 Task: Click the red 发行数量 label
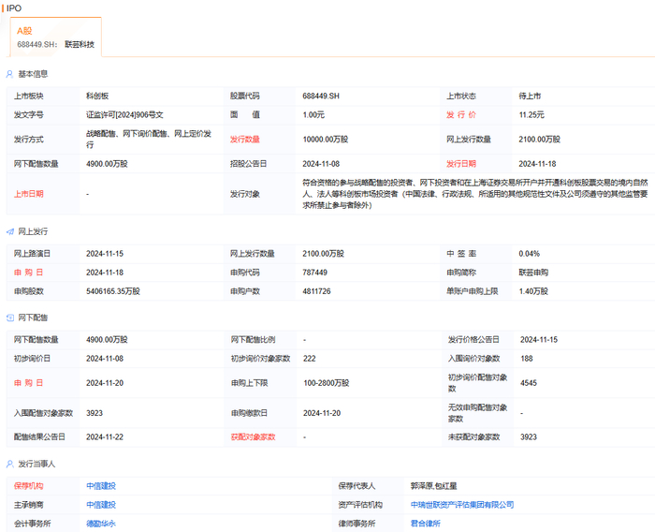click(245, 140)
